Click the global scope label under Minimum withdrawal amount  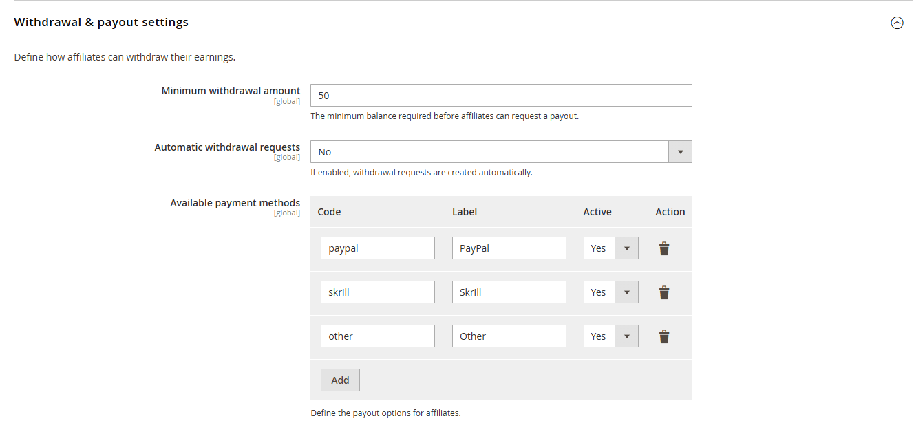287,101
